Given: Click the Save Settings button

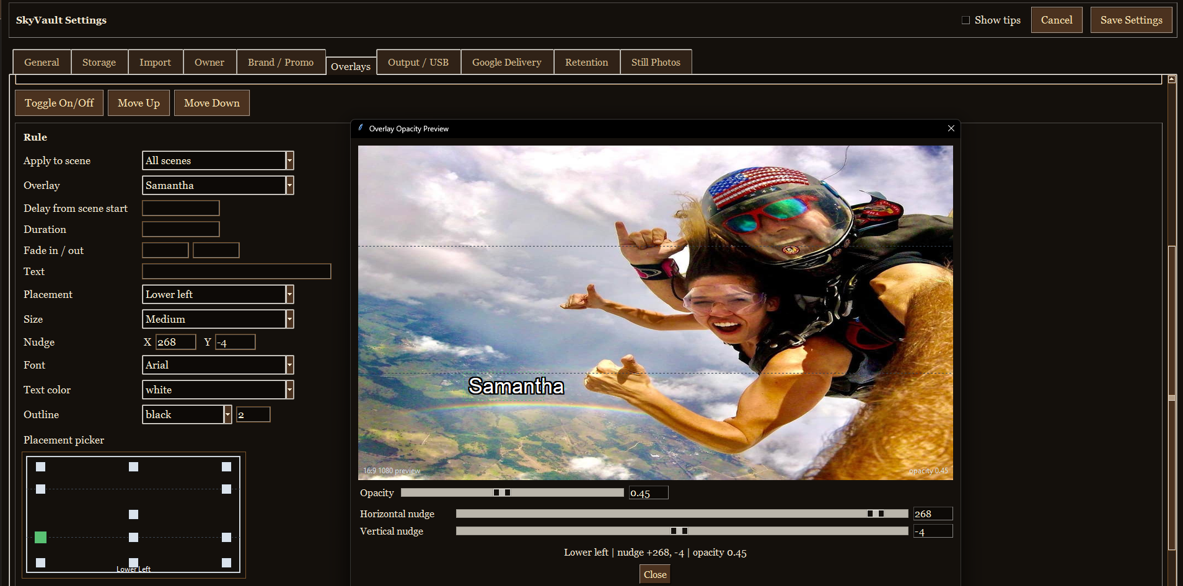Looking at the screenshot, I should pyautogui.click(x=1131, y=20).
